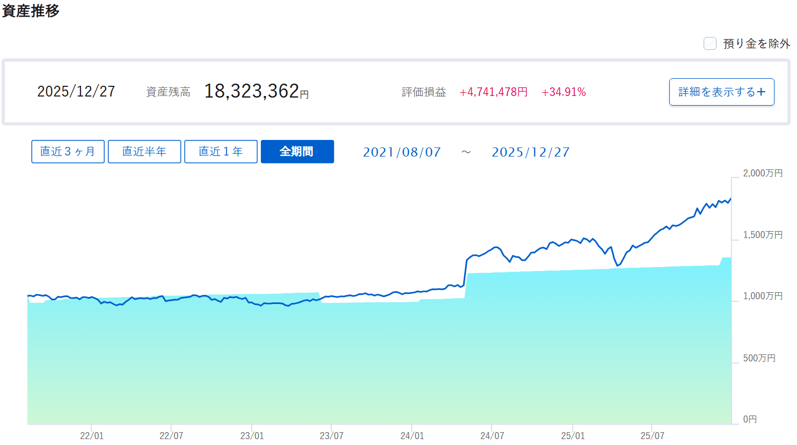The width and height of the screenshot is (797, 445).
Task: Click the 2,000万円 y-axis label
Action: [x=762, y=173]
